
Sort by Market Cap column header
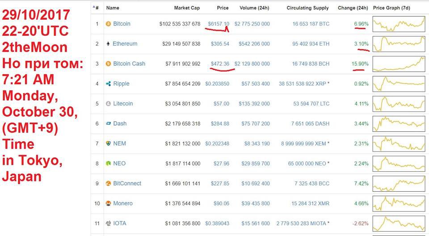[x=187, y=8]
